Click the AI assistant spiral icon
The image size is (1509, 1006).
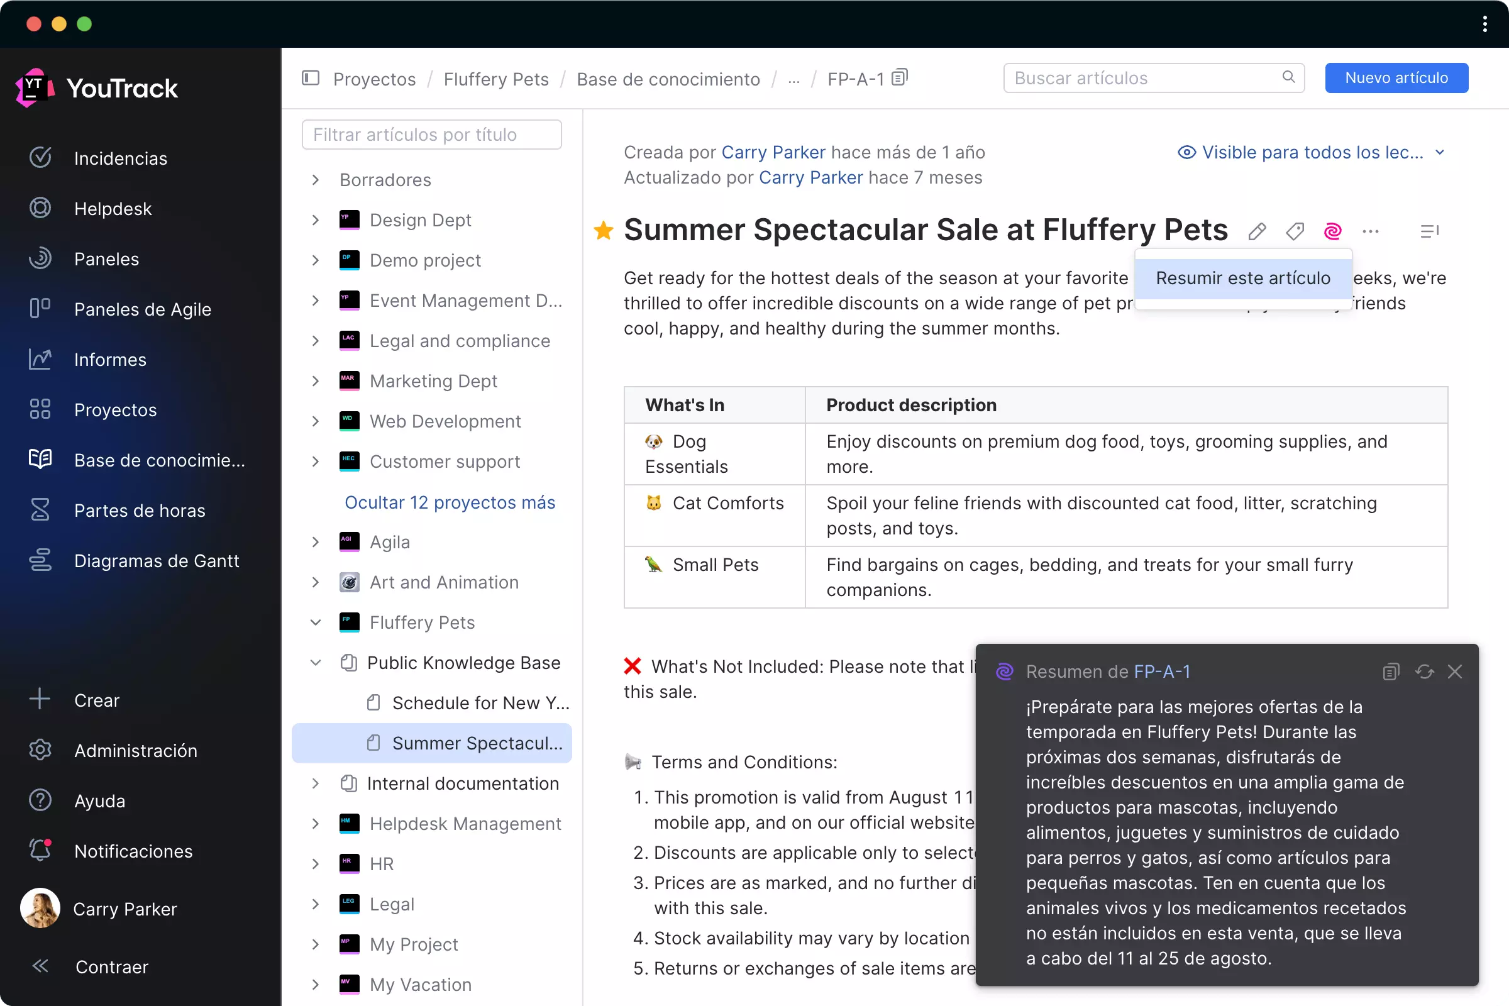point(1332,231)
